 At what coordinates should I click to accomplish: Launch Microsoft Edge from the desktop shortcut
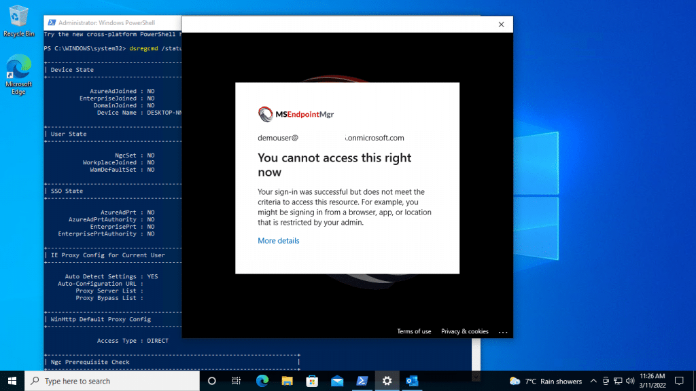pyautogui.click(x=18, y=75)
